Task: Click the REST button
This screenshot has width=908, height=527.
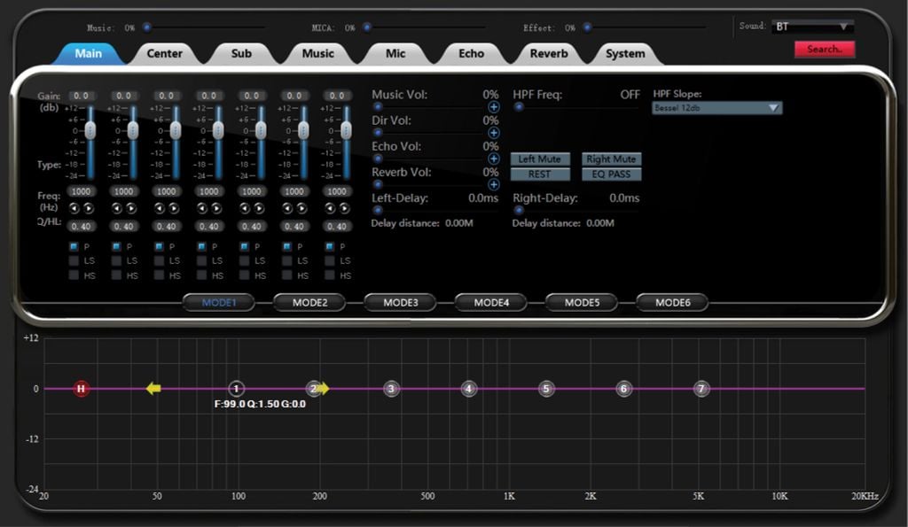Action: (x=540, y=174)
